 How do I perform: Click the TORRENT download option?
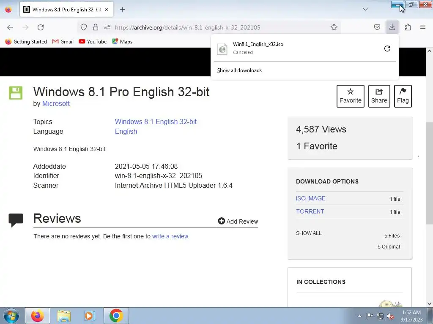point(310,211)
